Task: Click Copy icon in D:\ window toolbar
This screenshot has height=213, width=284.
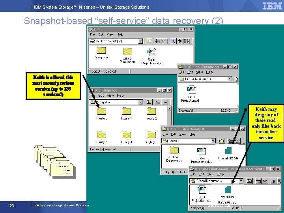Action: pos(180,41)
